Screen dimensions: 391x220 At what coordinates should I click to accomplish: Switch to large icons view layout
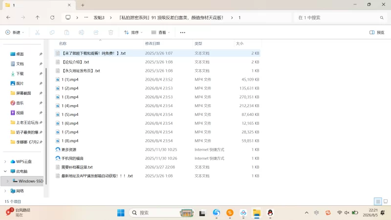386,201
